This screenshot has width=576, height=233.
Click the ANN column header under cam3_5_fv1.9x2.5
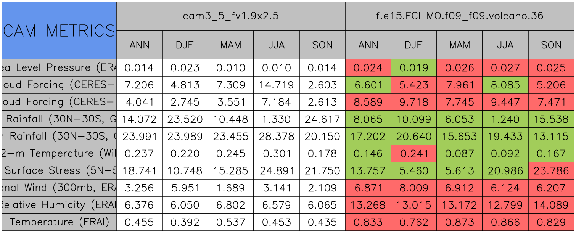(x=139, y=45)
